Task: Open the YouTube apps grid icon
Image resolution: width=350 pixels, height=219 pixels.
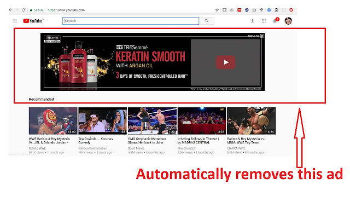Action: (264, 21)
